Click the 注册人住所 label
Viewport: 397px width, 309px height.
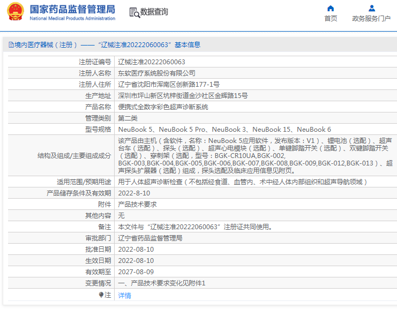(95, 85)
